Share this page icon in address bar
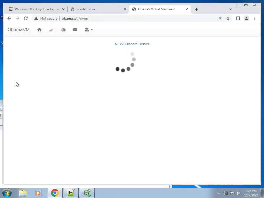 point(220,19)
